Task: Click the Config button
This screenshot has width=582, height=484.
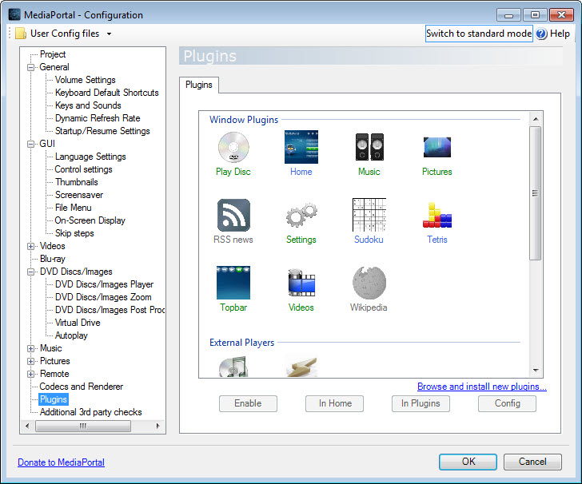Action: 507,403
